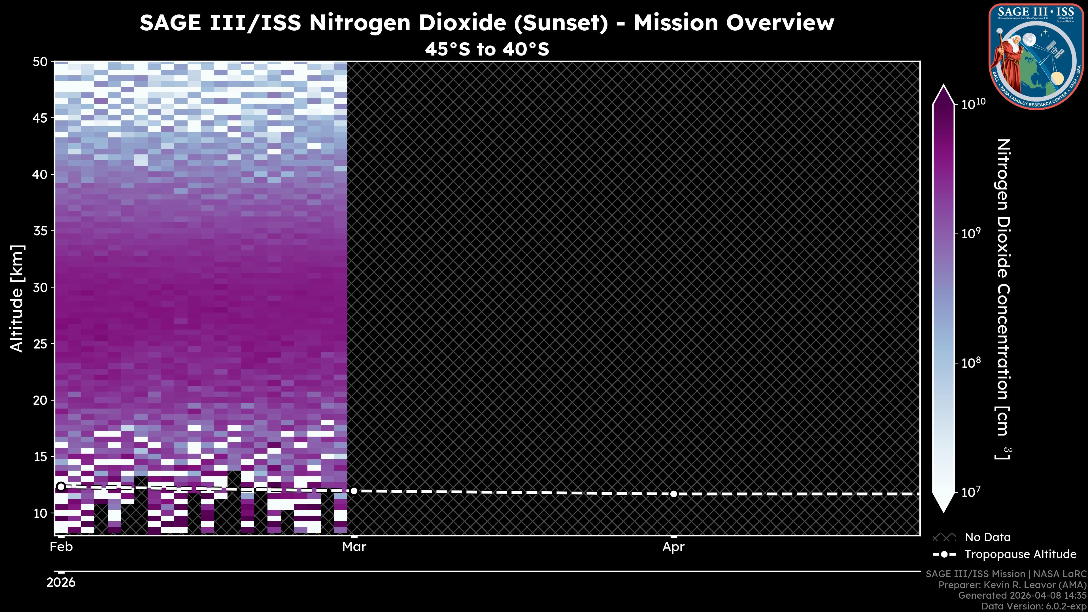Click the Apr x-axis label
Screen dimensions: 1088x612
pyautogui.click(x=673, y=547)
